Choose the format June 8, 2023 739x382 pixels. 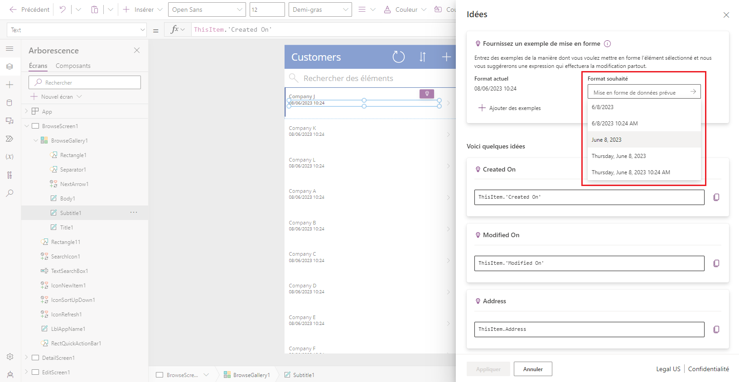coord(644,140)
